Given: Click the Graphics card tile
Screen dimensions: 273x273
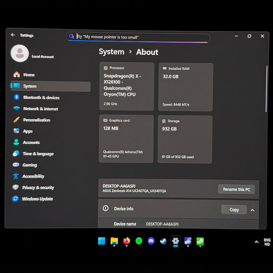Looking at the screenshot, I should [x=126, y=139].
